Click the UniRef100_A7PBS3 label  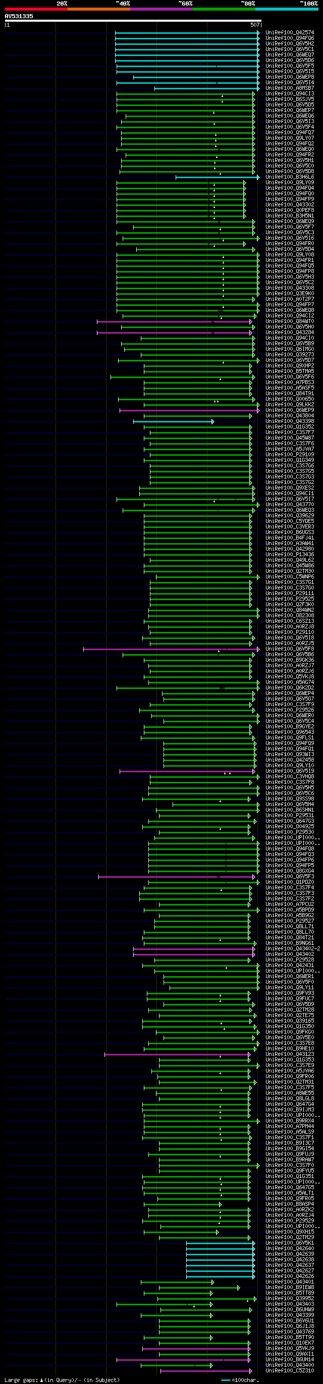click(290, 383)
